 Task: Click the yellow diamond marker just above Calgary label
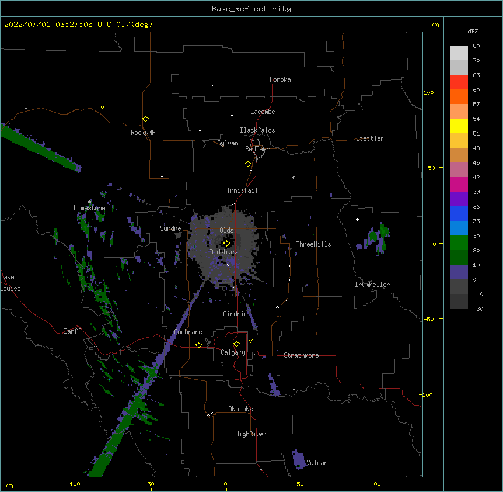point(236,344)
